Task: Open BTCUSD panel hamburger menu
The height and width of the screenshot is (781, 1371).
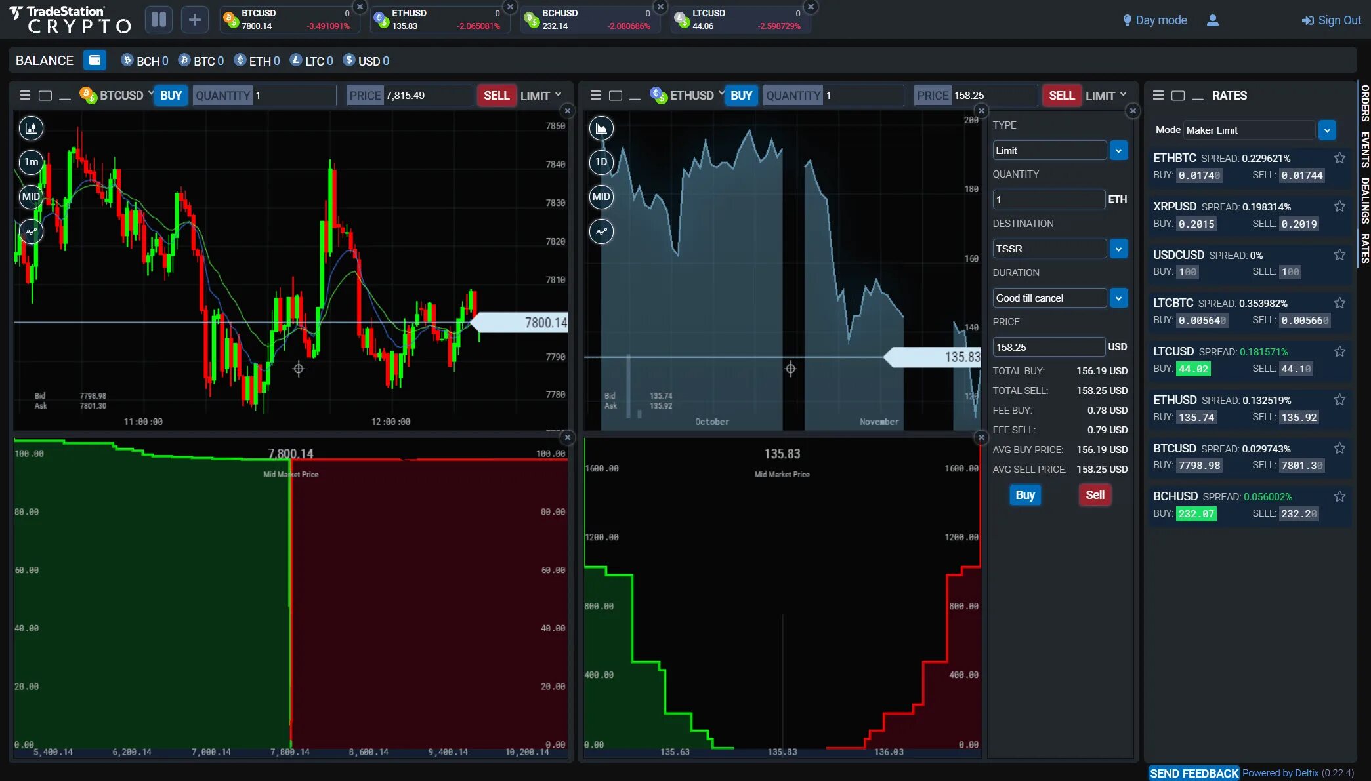Action: [x=25, y=95]
